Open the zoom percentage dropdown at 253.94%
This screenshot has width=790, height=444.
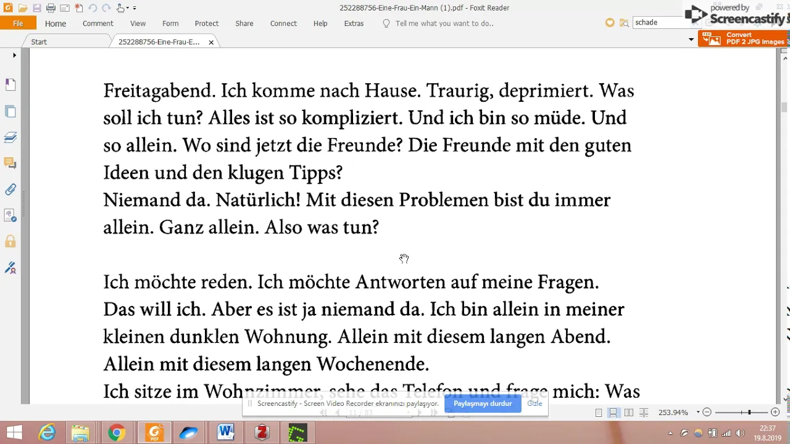point(698,413)
